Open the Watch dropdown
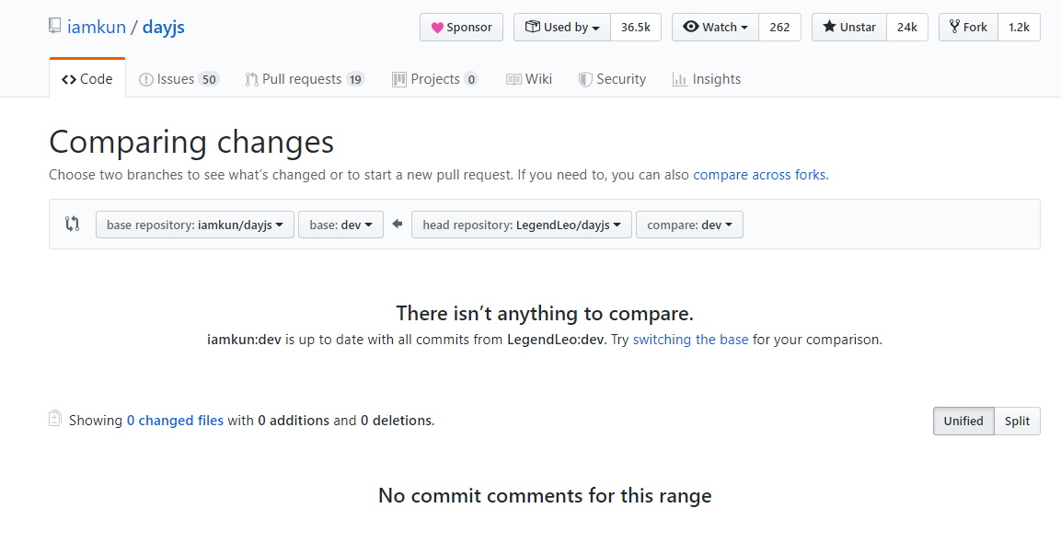The width and height of the screenshot is (1061, 543). pyautogui.click(x=715, y=27)
